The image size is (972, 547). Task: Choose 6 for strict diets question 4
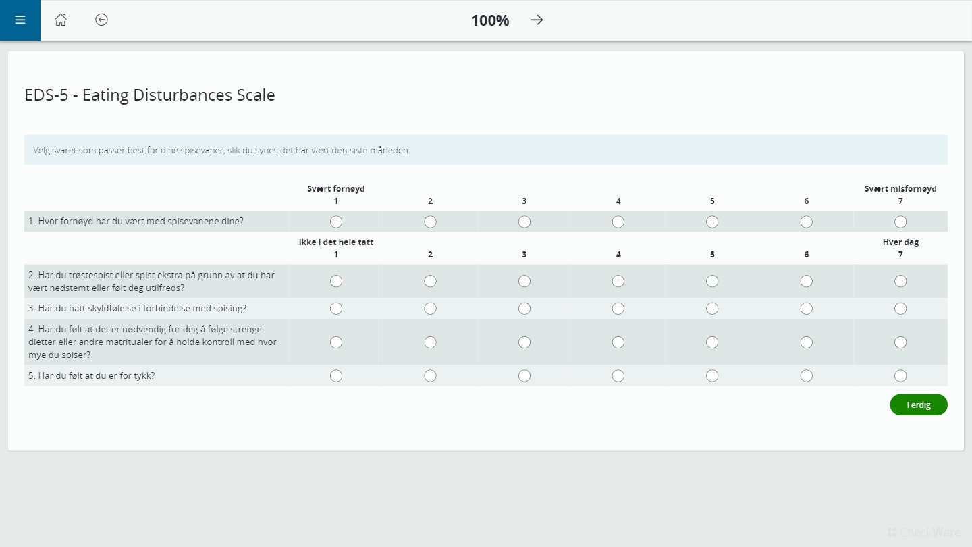click(x=807, y=342)
